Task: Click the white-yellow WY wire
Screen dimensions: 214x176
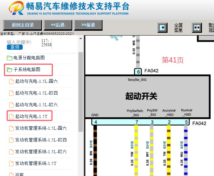Action: click(152, 150)
